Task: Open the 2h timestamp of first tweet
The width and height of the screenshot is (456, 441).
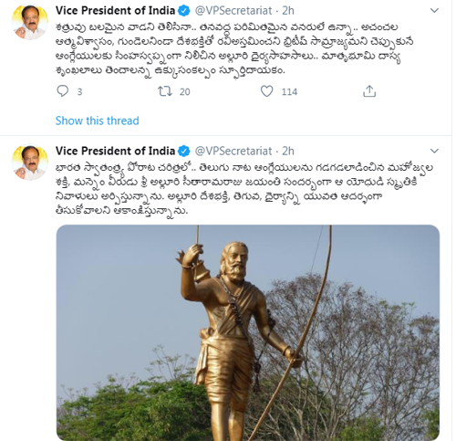Action: point(288,11)
